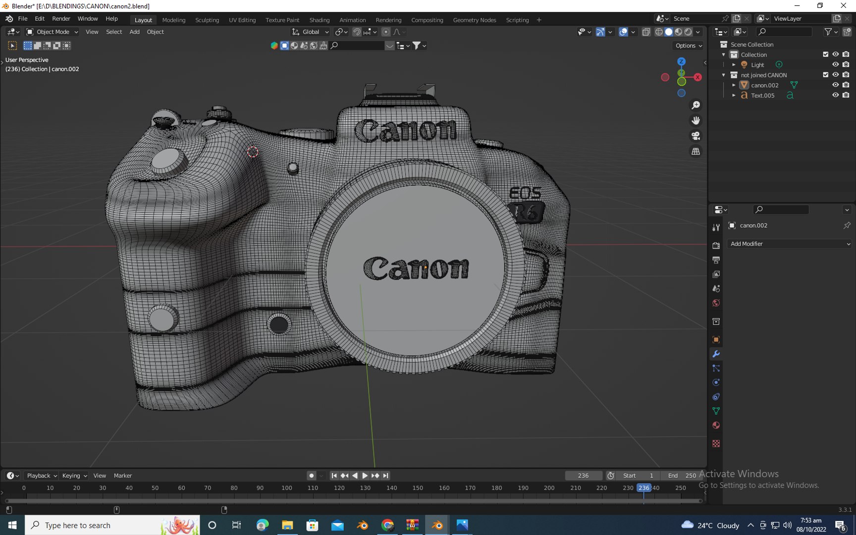Viewport: 856px width, 535px height.
Task: Disable canon.002 in renders camera icon
Action: [x=846, y=85]
